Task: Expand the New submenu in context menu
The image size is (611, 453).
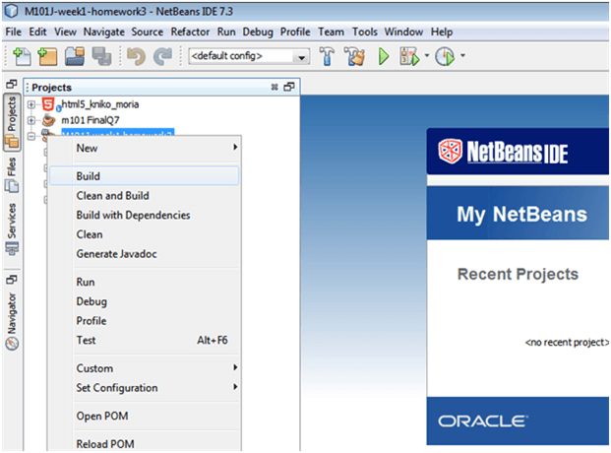Action: tap(145, 149)
